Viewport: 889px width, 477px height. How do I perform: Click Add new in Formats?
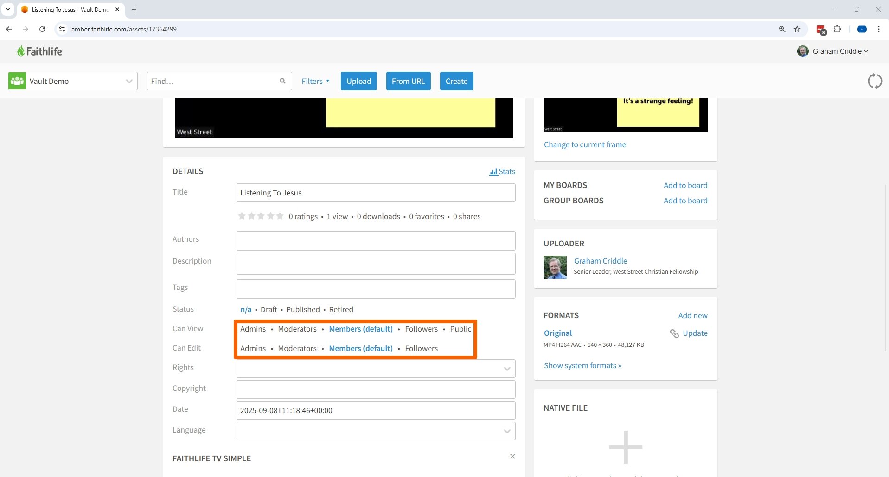[693, 315]
